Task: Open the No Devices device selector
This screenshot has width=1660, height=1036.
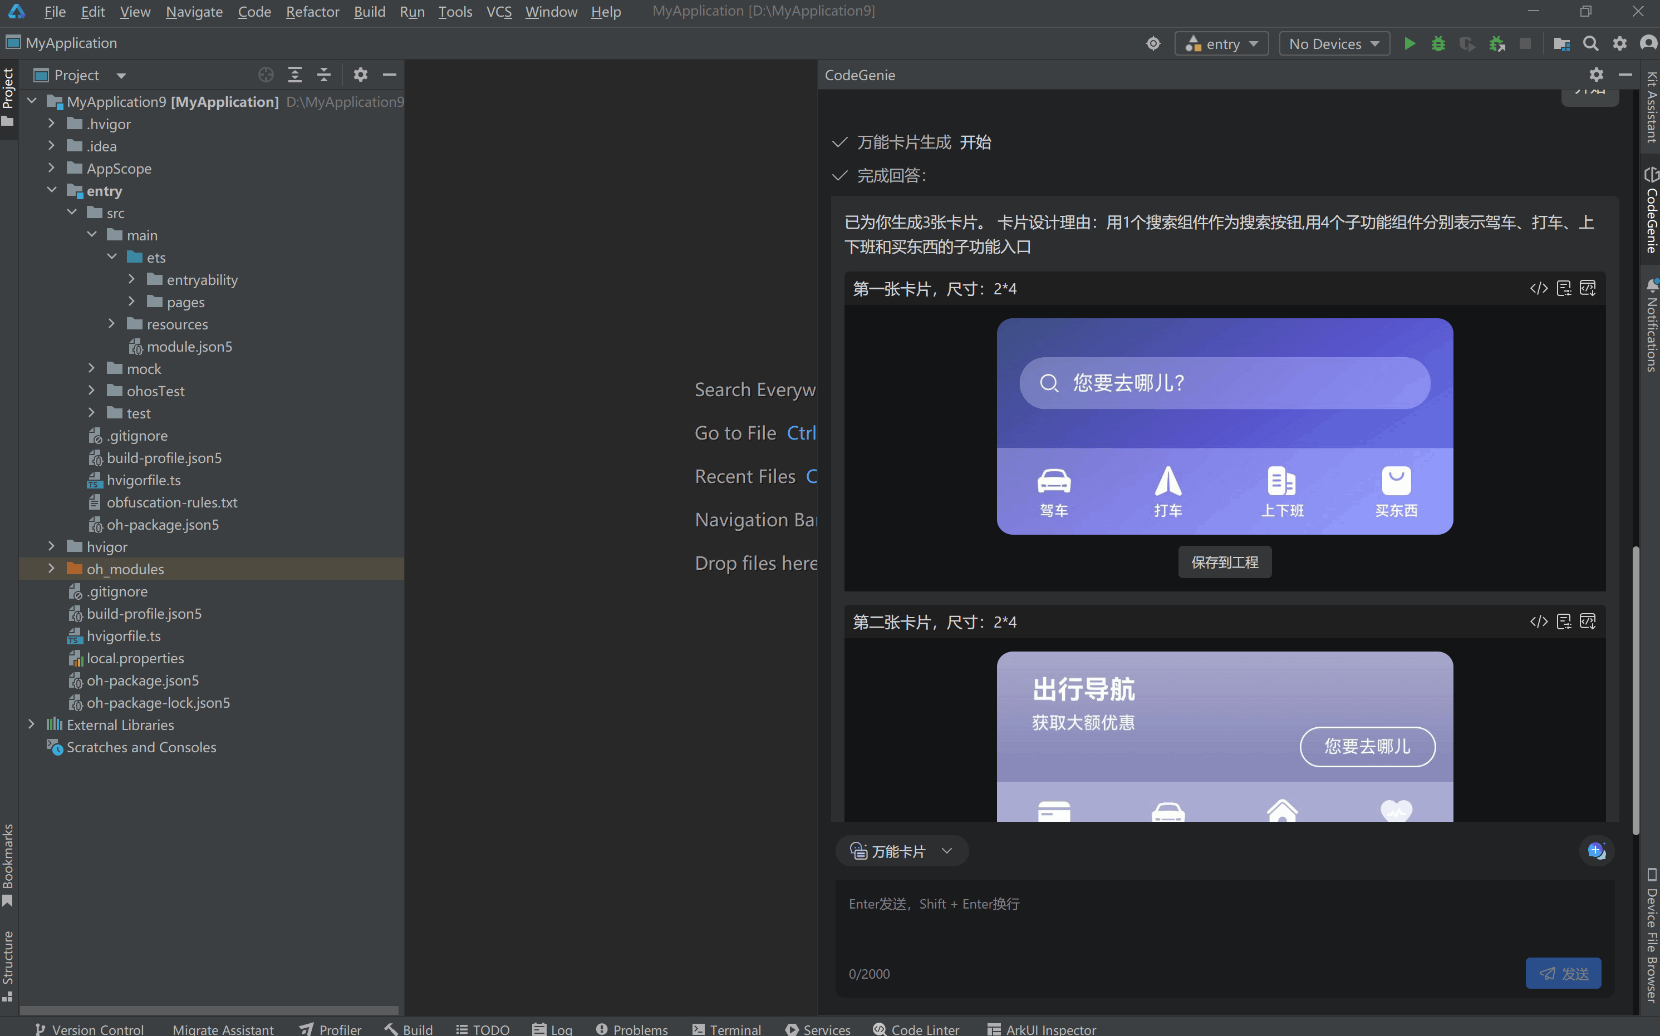Action: (x=1334, y=43)
